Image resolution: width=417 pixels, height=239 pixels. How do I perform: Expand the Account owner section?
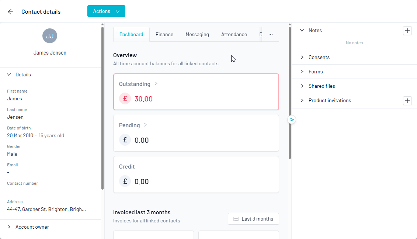pyautogui.click(x=8, y=227)
